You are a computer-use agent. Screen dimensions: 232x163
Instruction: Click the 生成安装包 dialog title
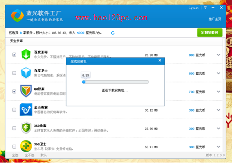79,61
